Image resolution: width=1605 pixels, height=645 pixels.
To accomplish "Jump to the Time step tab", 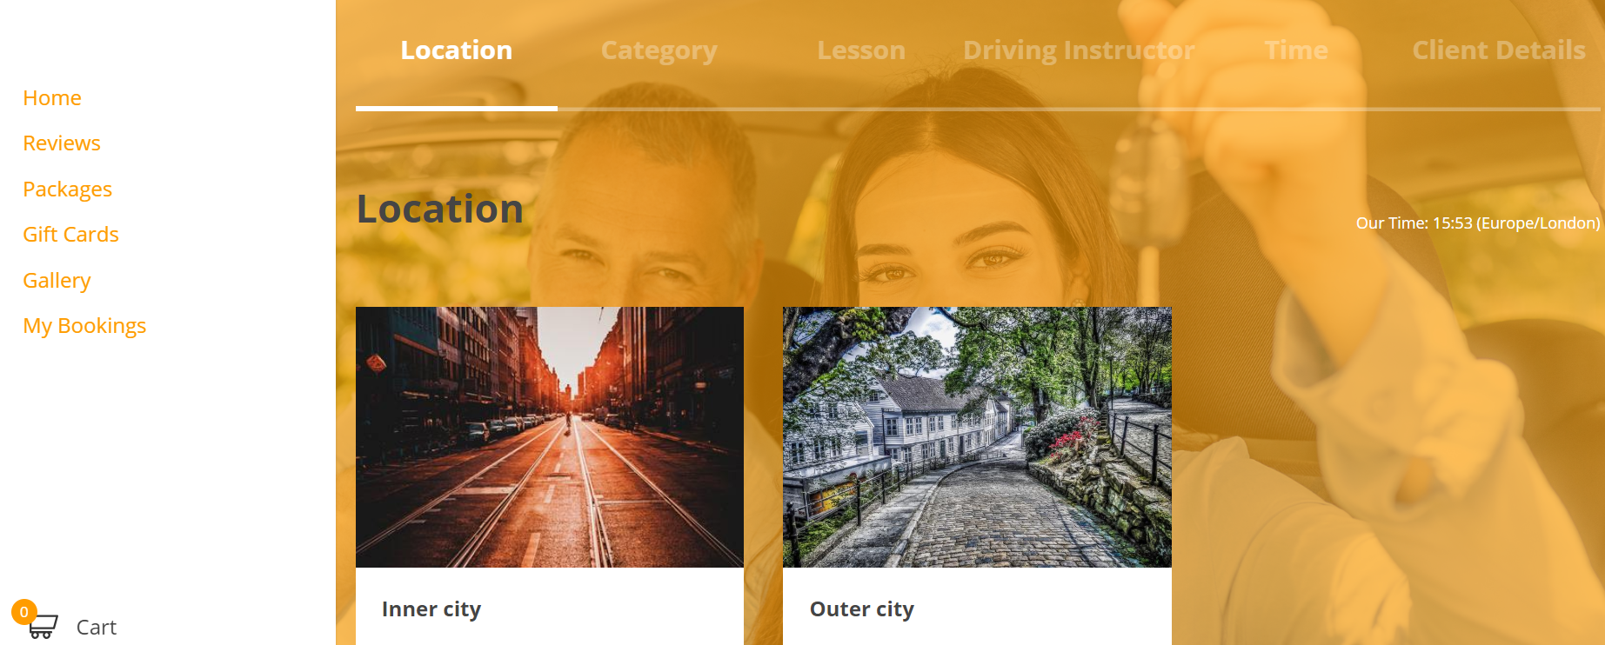I will 1296,50.
